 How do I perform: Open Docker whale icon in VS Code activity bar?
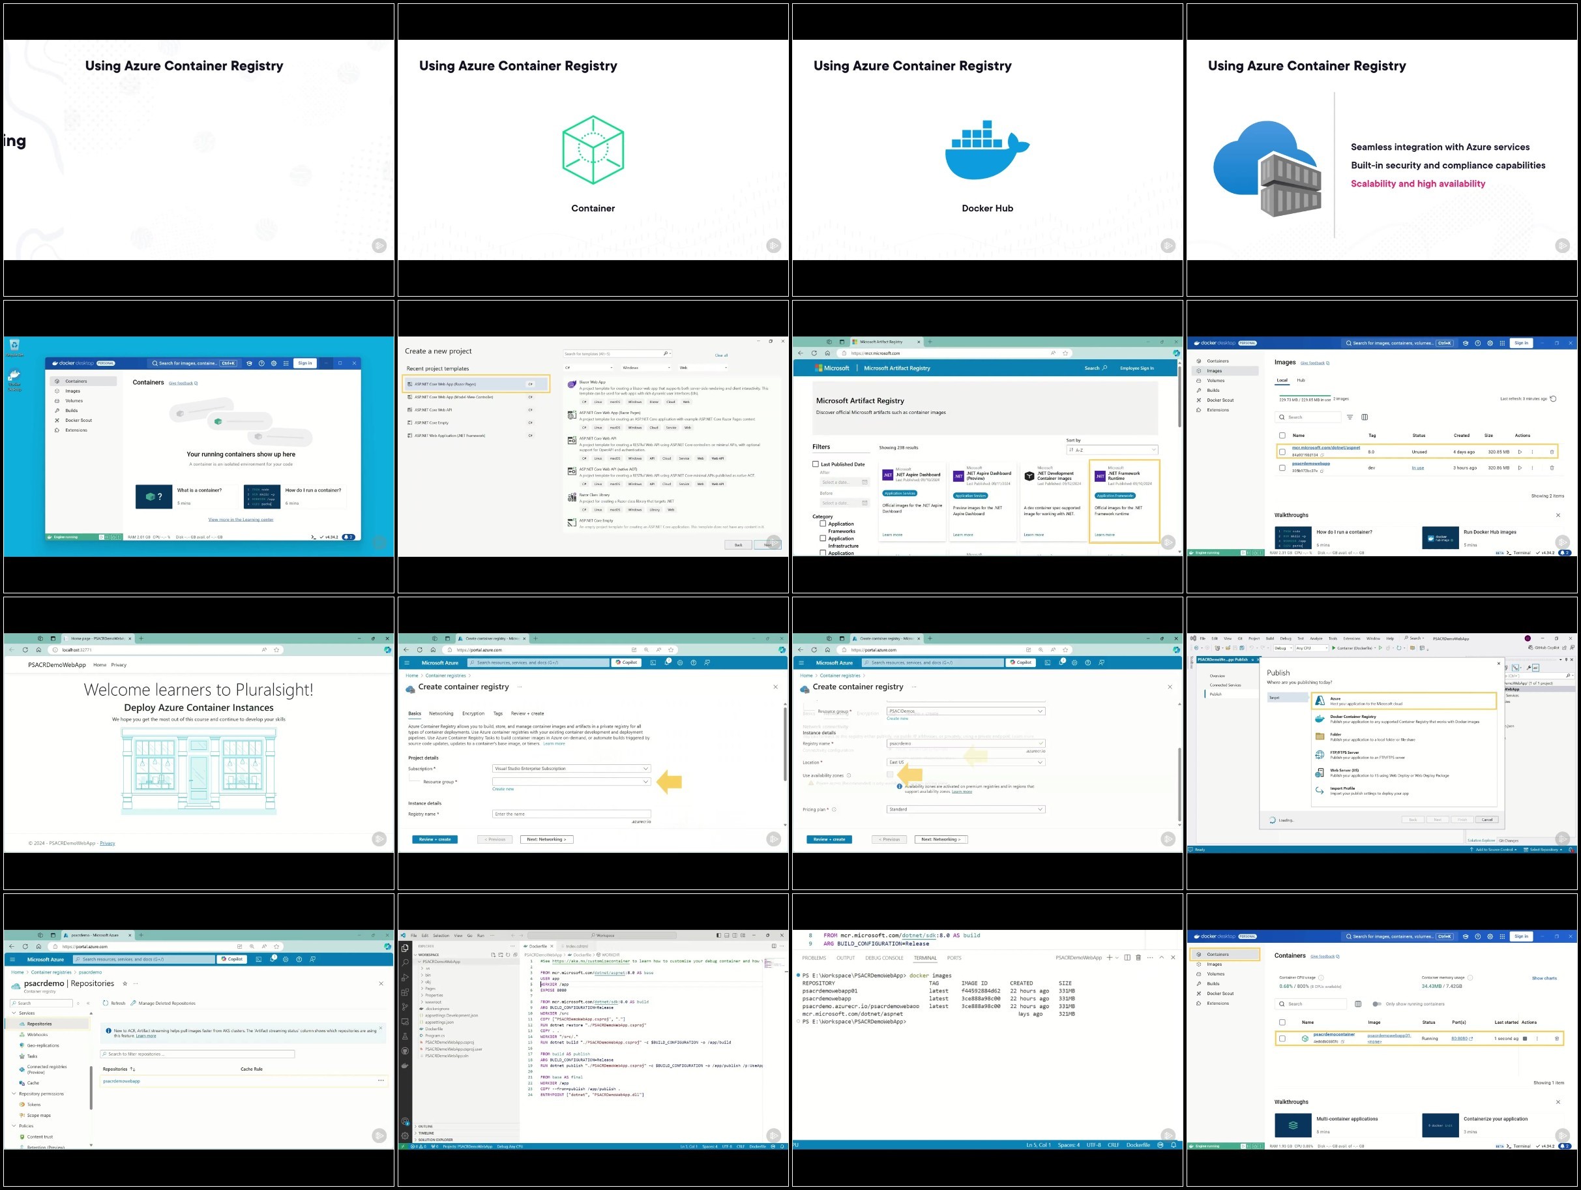[406, 1065]
